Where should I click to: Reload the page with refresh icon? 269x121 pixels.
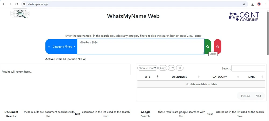(x=16, y=4)
